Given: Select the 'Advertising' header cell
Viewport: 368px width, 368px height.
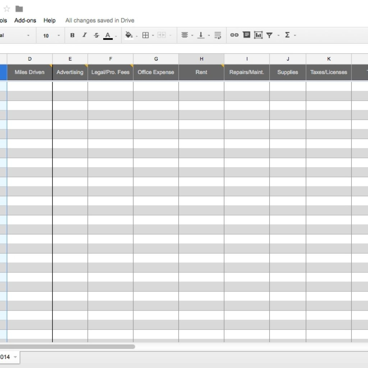Looking at the screenshot, I should [x=70, y=72].
